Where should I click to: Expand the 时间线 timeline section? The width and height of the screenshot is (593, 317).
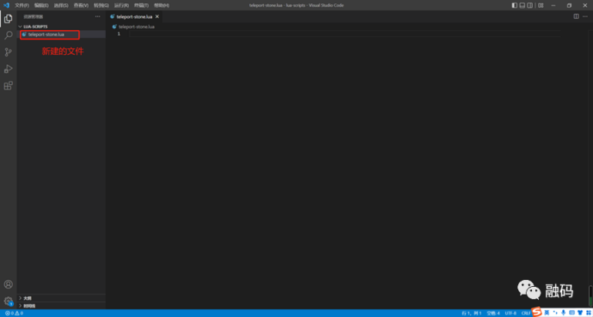29,305
